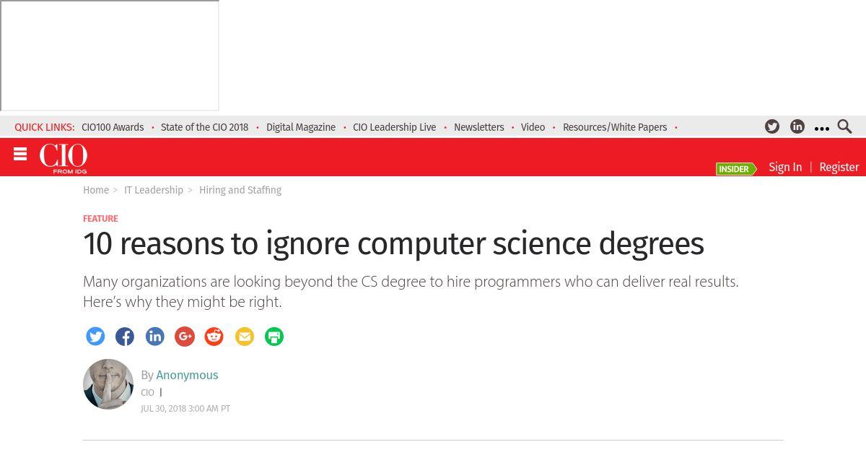Share the article on Google Plus
The height and width of the screenshot is (455, 866).
tap(185, 337)
